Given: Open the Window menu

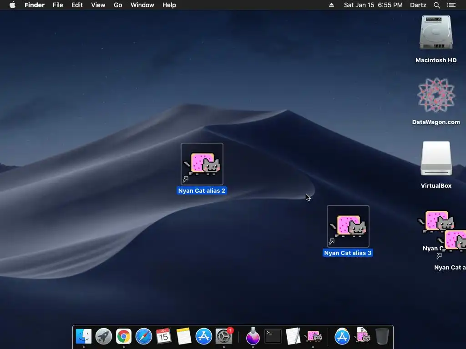Looking at the screenshot, I should (142, 5).
